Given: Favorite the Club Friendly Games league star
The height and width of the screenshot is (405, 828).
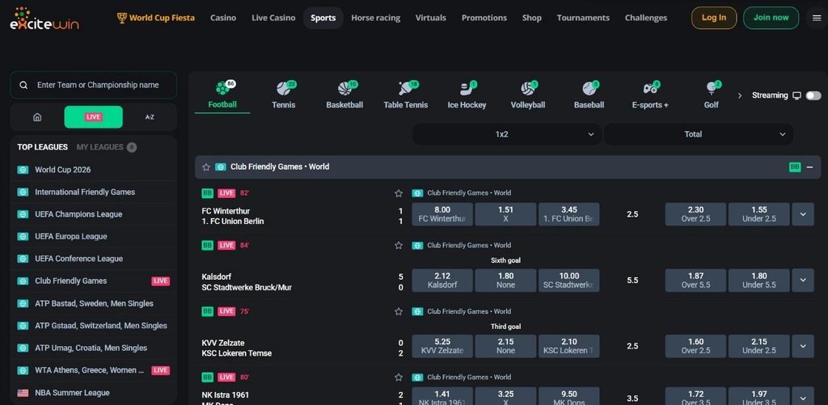Looking at the screenshot, I should tap(206, 167).
